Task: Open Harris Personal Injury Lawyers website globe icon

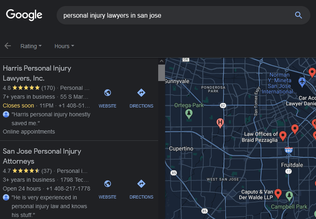Action: click(x=108, y=93)
